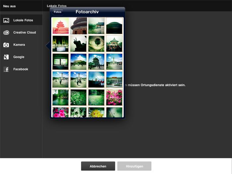232x174 pixels.
Task: Click the Lokale Fotos picture icon
Action: point(6,20)
